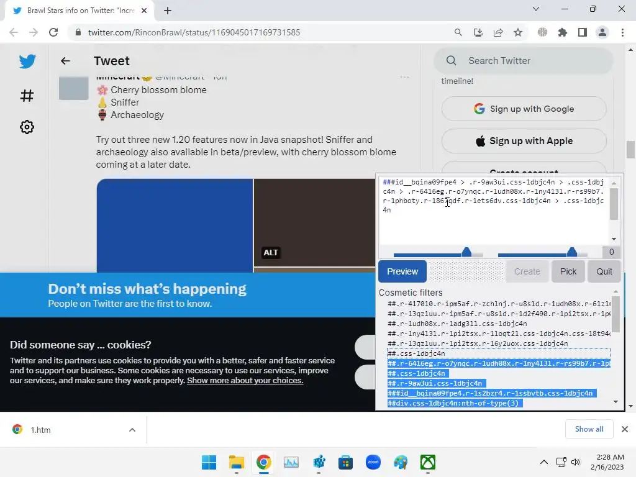Open the tab search chevron
This screenshot has height=477, width=636.
point(536,9)
